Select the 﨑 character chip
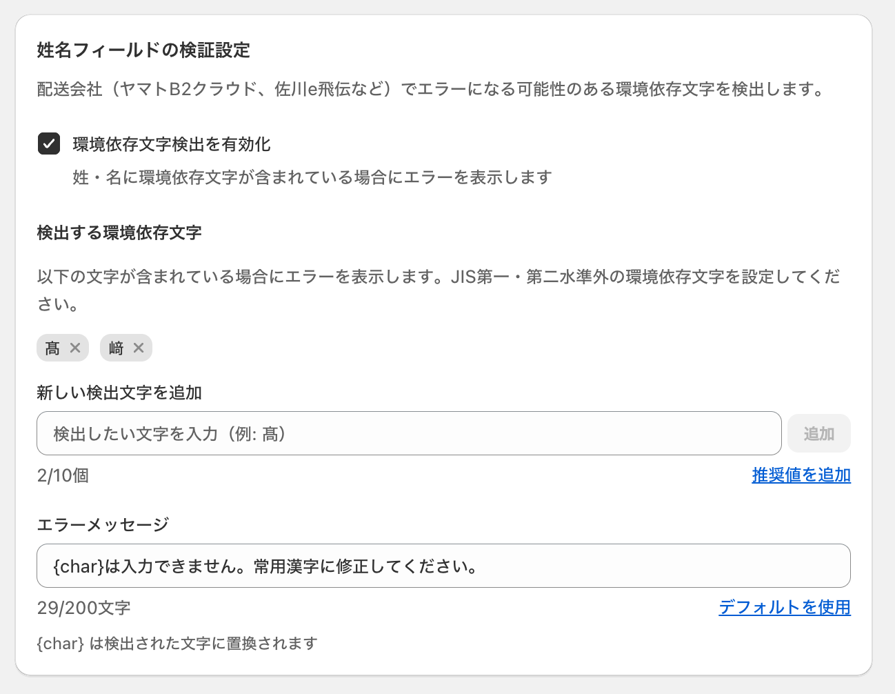Image resolution: width=895 pixels, height=694 pixels. click(116, 348)
